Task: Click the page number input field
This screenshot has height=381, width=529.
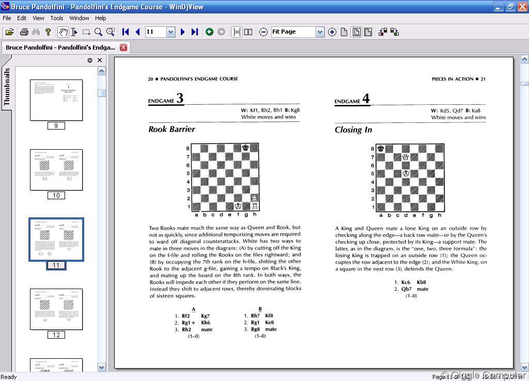Action: tap(156, 32)
